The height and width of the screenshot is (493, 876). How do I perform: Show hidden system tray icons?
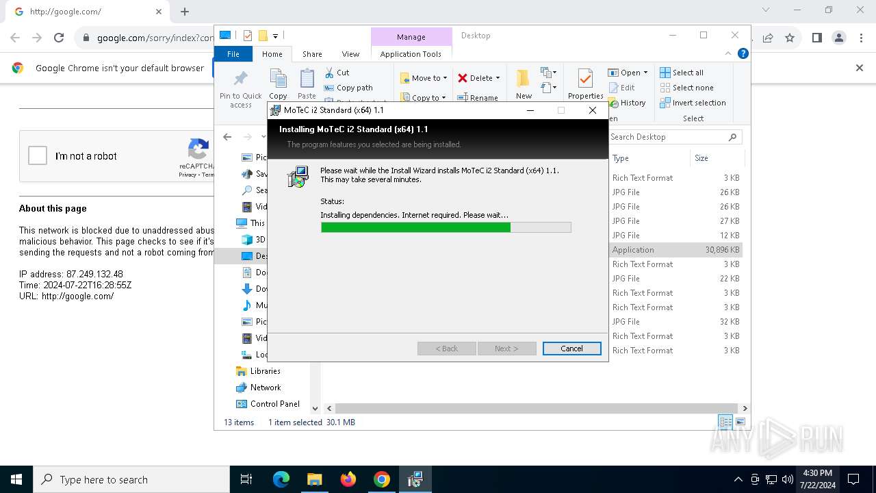pyautogui.click(x=738, y=479)
